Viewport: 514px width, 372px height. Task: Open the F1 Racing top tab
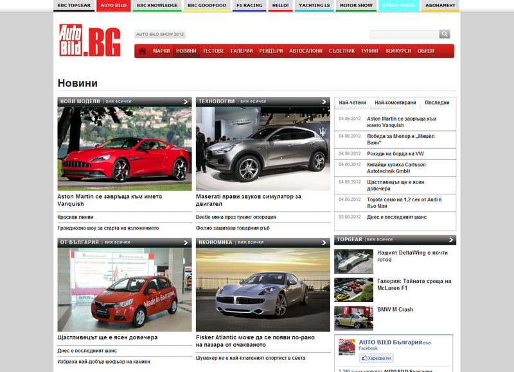[249, 6]
